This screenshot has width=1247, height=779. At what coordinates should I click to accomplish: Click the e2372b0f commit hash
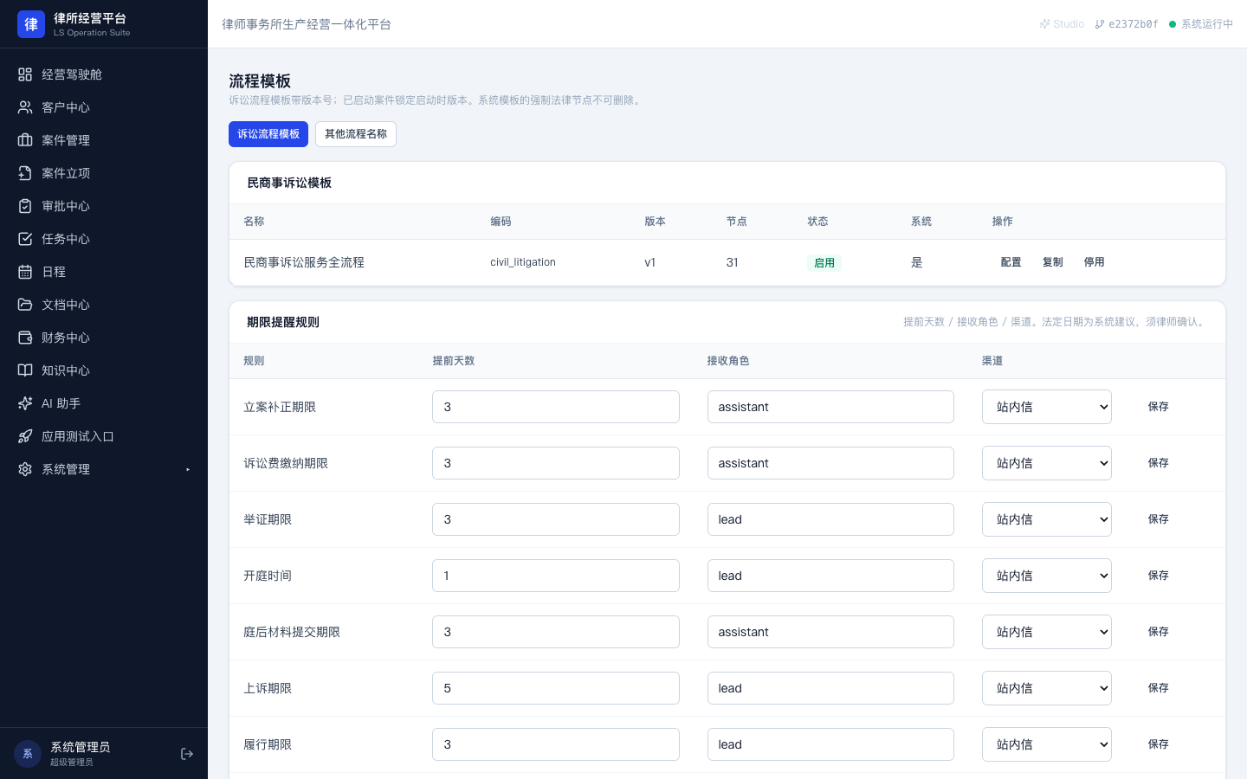pyautogui.click(x=1133, y=24)
